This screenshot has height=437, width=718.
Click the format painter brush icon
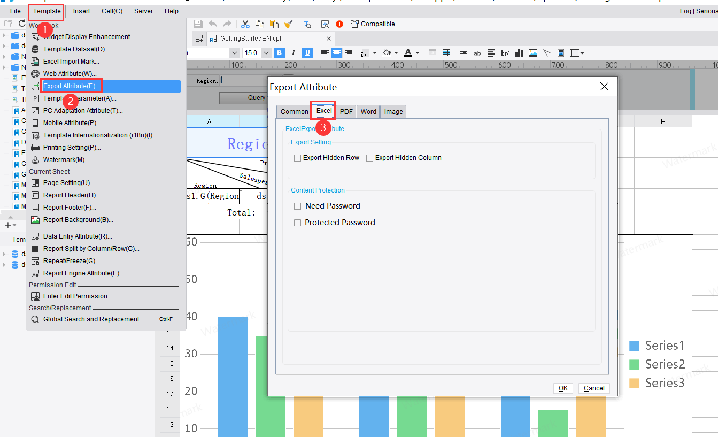(x=289, y=24)
